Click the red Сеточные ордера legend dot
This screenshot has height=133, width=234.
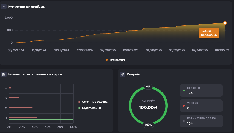[x=79, y=102]
